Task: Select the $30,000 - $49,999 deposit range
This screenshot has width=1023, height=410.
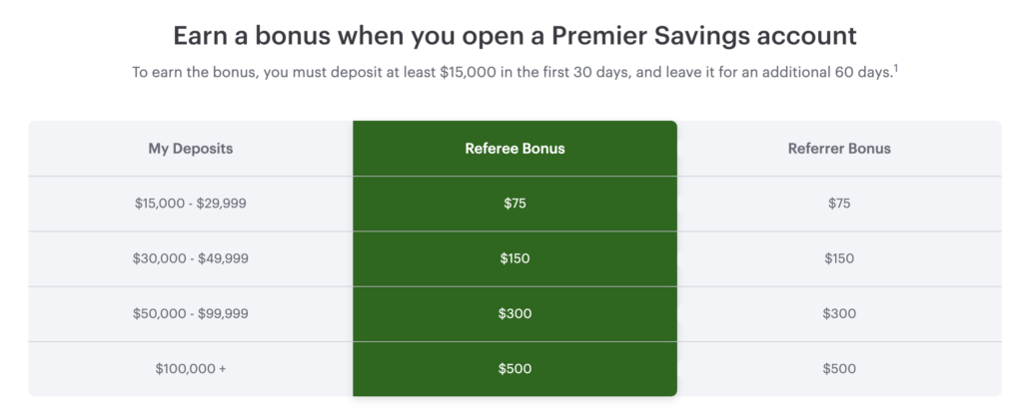Action: (x=191, y=258)
